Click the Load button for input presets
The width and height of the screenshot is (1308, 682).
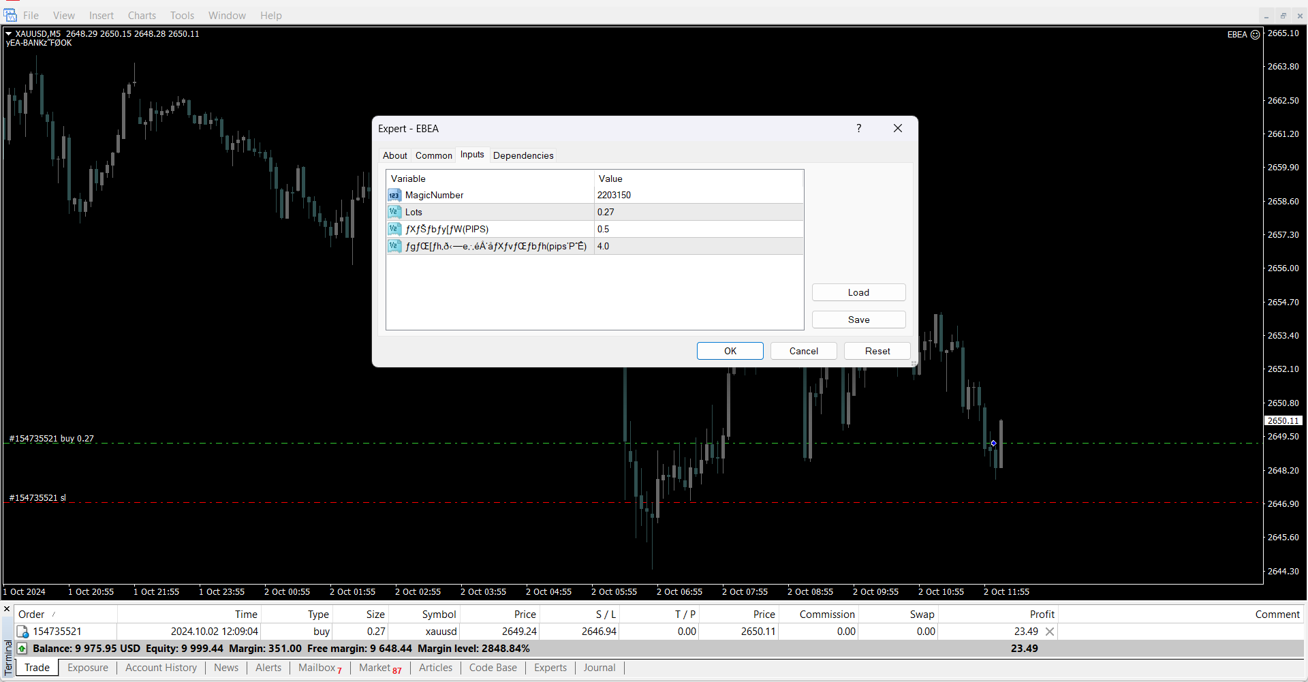pyautogui.click(x=858, y=292)
